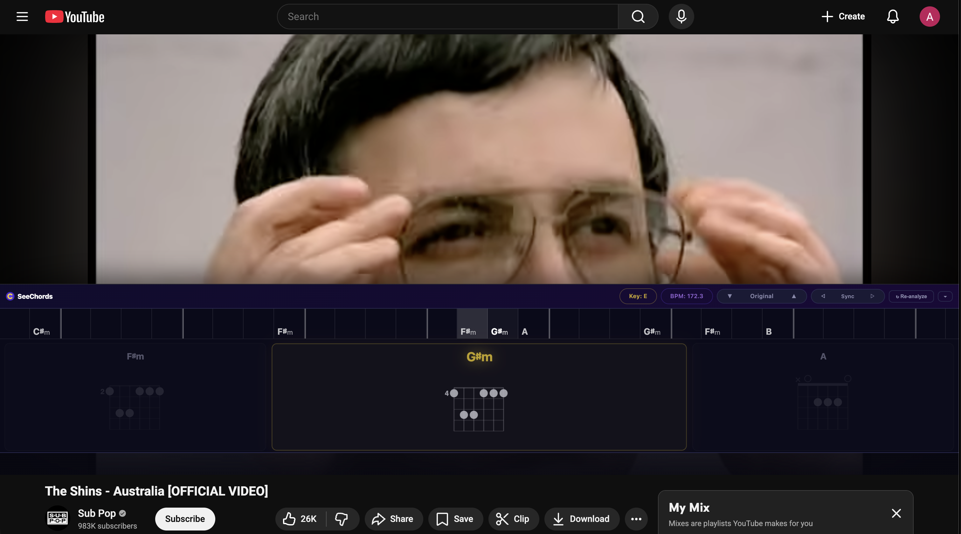Open the hamburger navigation menu
Viewport: 961px width, 534px height.
(22, 17)
